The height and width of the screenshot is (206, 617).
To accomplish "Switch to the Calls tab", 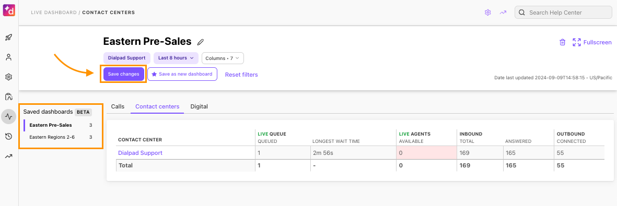I will 118,106.
